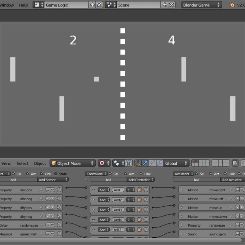This screenshot has width=245, height=245.
Task: Expand the Sound sound.gam actuator
Action: tap(181, 234)
